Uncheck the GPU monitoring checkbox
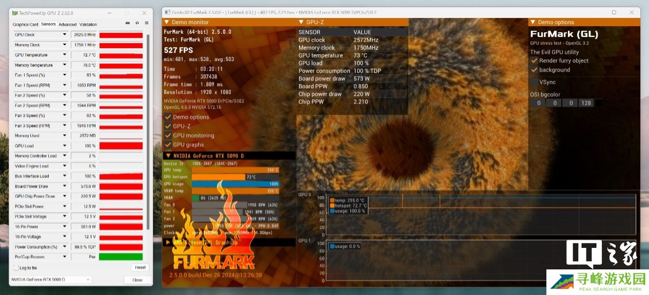This screenshot has width=649, height=295. [x=168, y=135]
